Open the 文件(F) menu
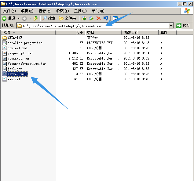The width and height of the screenshot is (194, 181). [9, 11]
